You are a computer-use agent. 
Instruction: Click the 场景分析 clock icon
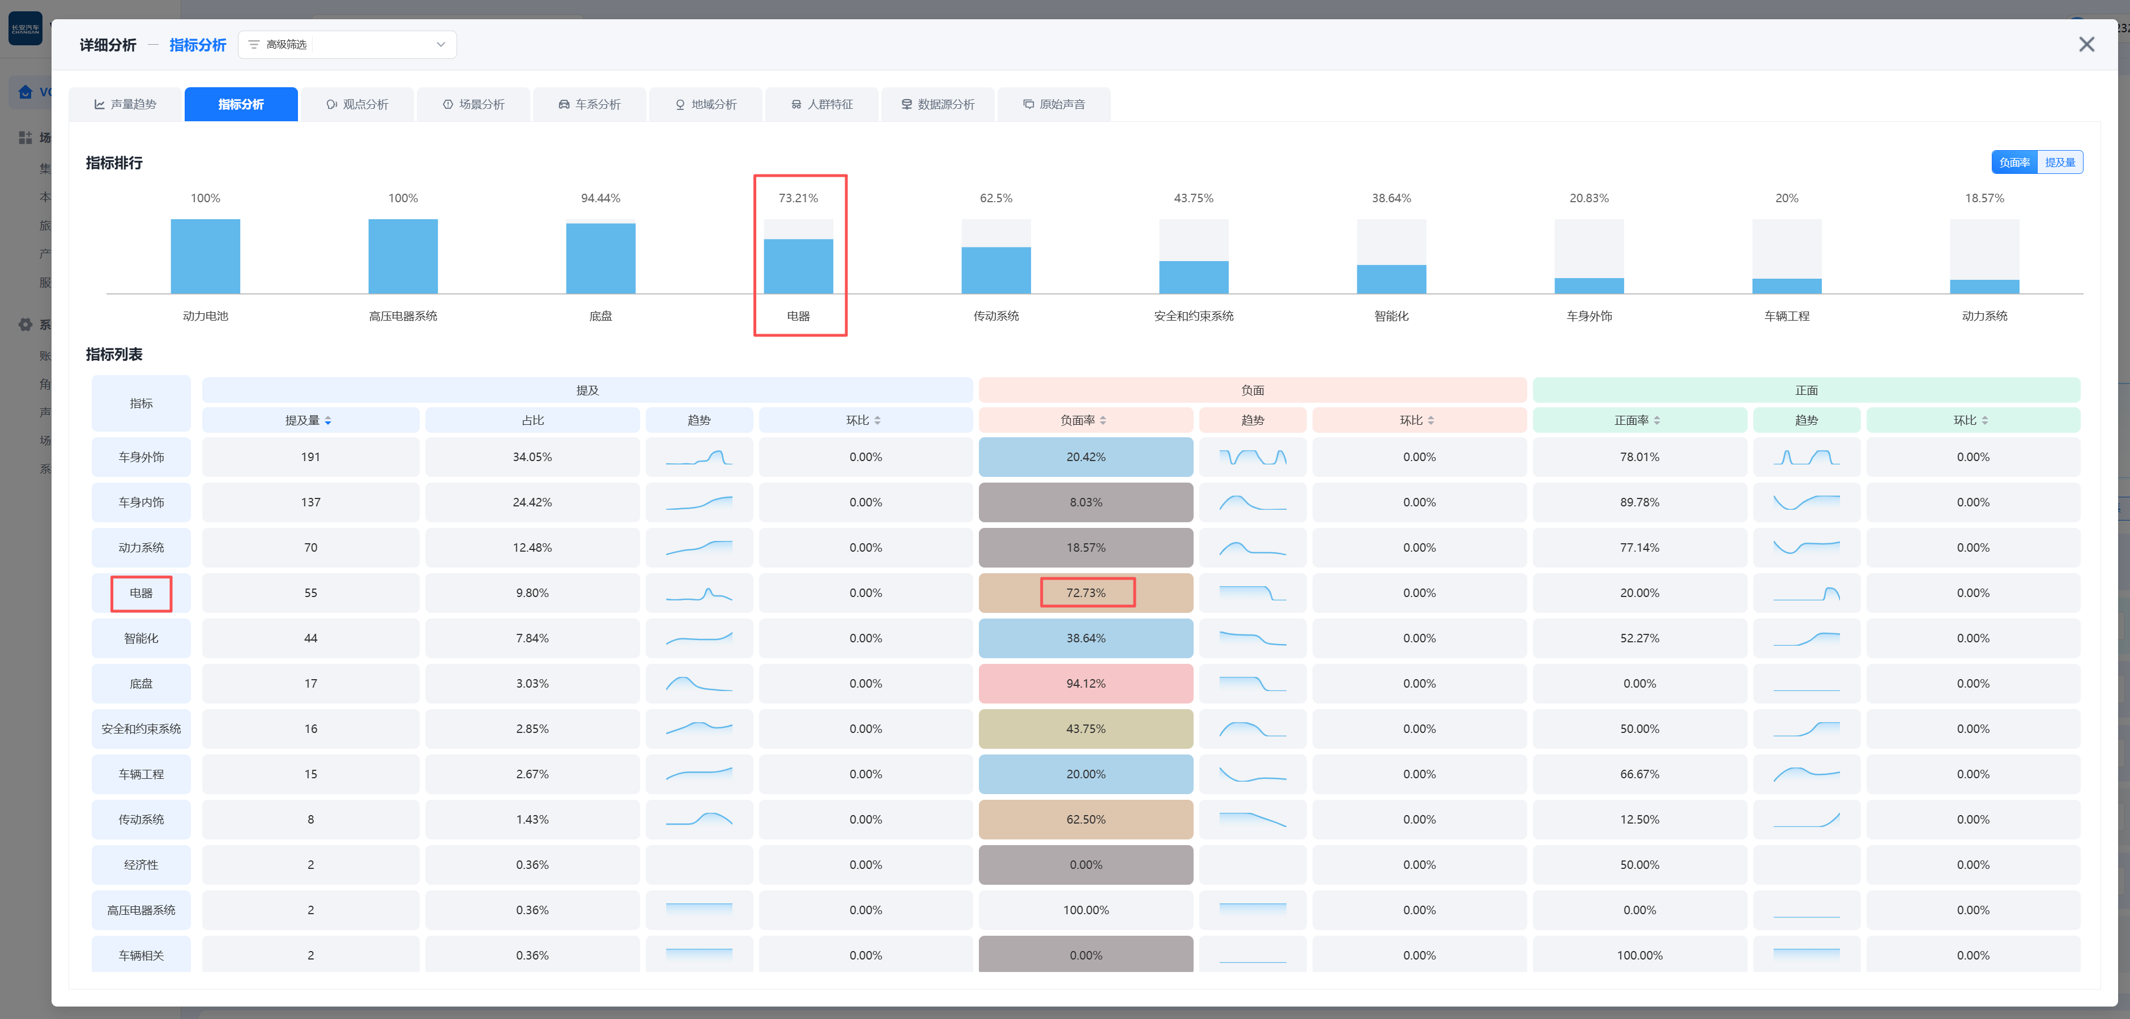click(x=448, y=104)
